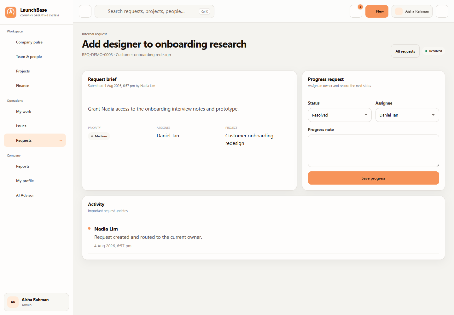Click the empty square button left of search

pyautogui.click(x=85, y=11)
